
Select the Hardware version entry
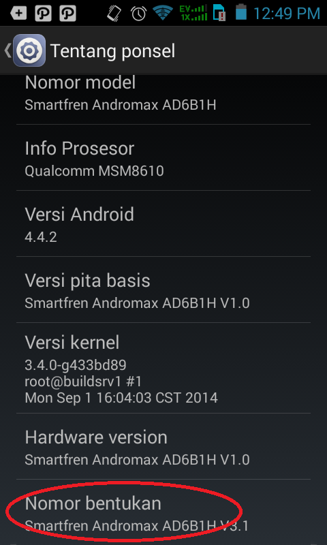click(x=163, y=446)
